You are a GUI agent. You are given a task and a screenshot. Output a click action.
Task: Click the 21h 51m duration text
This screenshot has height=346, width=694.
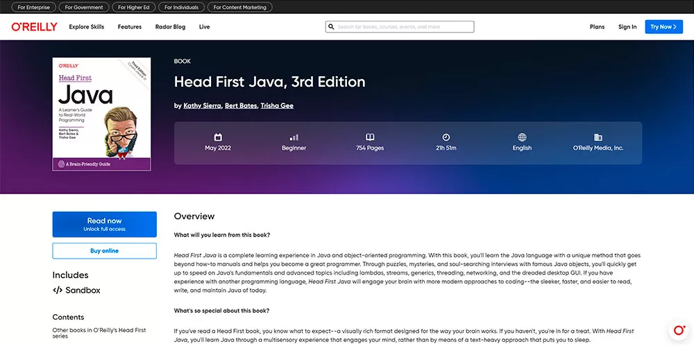tap(446, 148)
